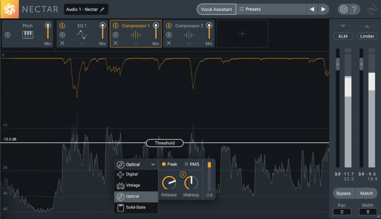The height and width of the screenshot is (219, 381).
Task: Toggle ALM auto level mode
Action: point(343,36)
